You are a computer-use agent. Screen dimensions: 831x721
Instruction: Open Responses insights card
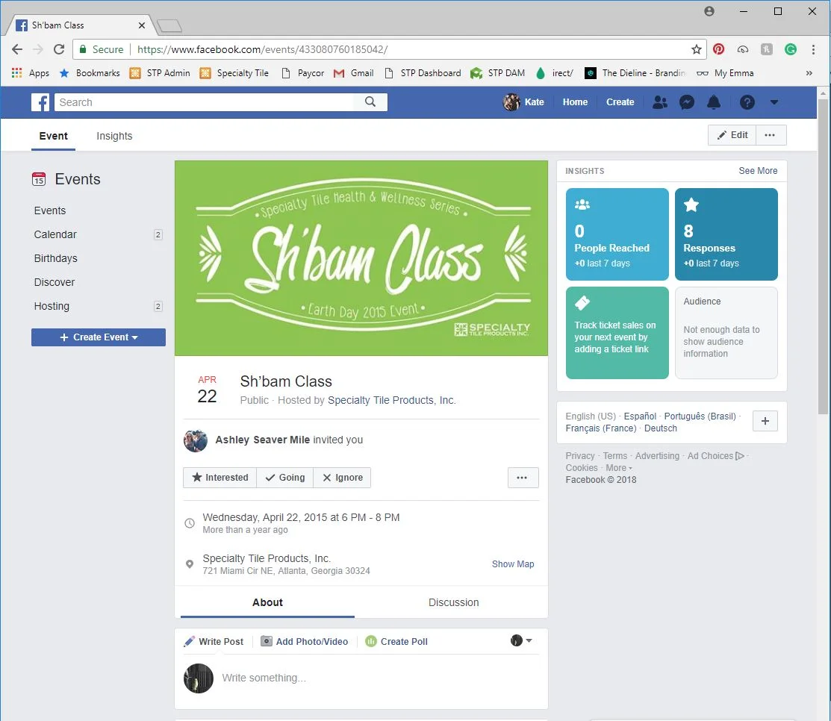(726, 234)
